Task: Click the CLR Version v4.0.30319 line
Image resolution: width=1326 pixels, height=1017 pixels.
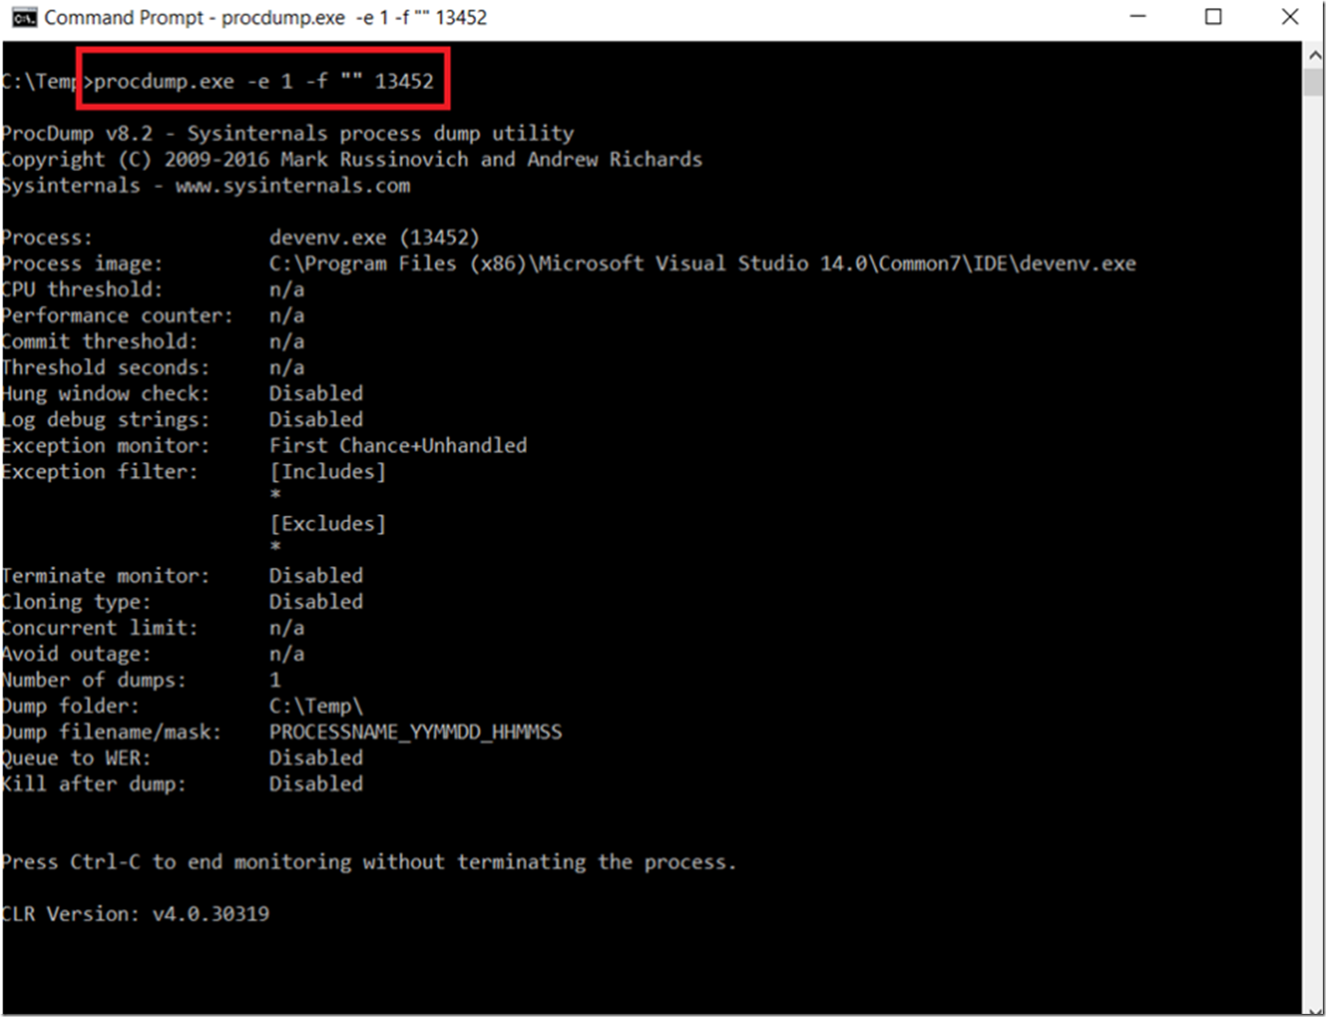Action: pos(135,914)
